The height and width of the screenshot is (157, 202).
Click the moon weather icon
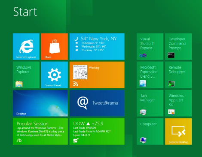pyautogui.click(x=77, y=39)
